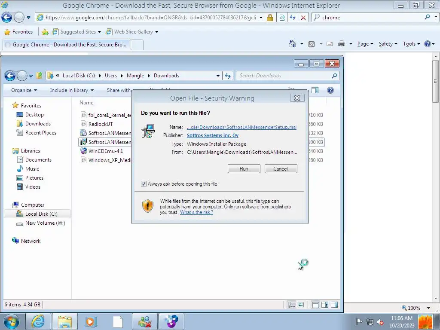Viewport: 440px width, 330px height.
Task: Click the IE search magnifier button
Action: point(427,17)
